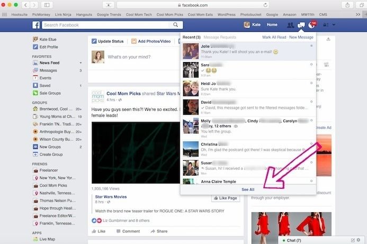The width and height of the screenshot is (367, 244).
Task: Click Edit Profile pencil icon
Action: point(35,47)
